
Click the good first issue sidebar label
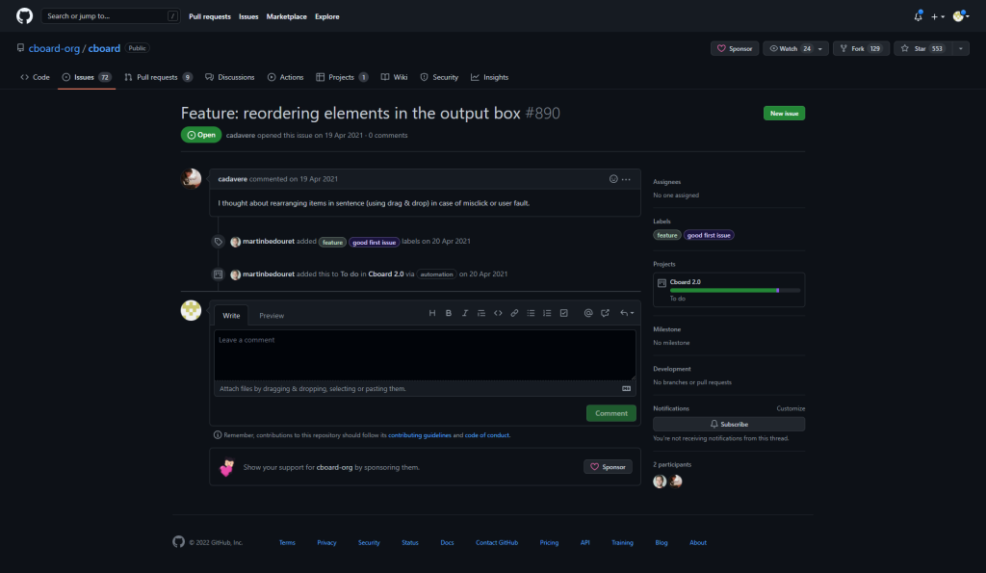tap(709, 235)
